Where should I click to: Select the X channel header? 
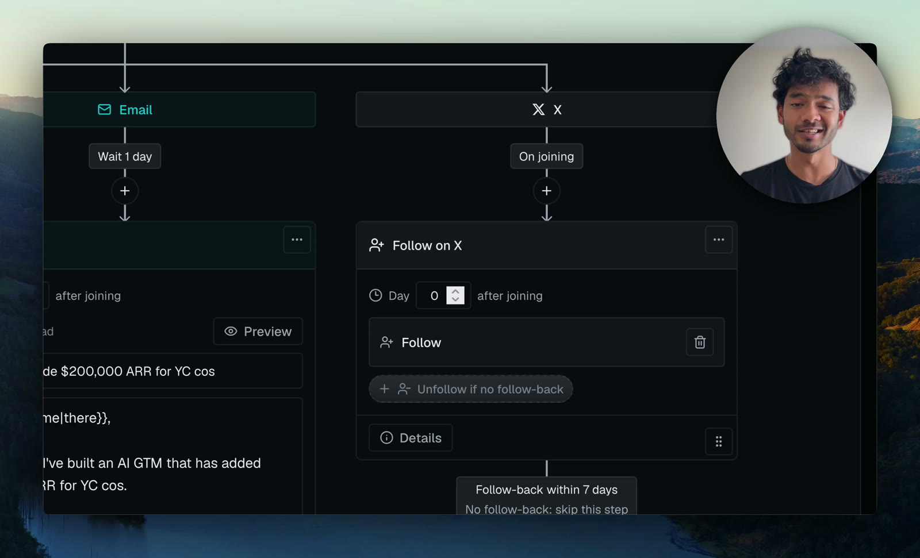coord(538,110)
